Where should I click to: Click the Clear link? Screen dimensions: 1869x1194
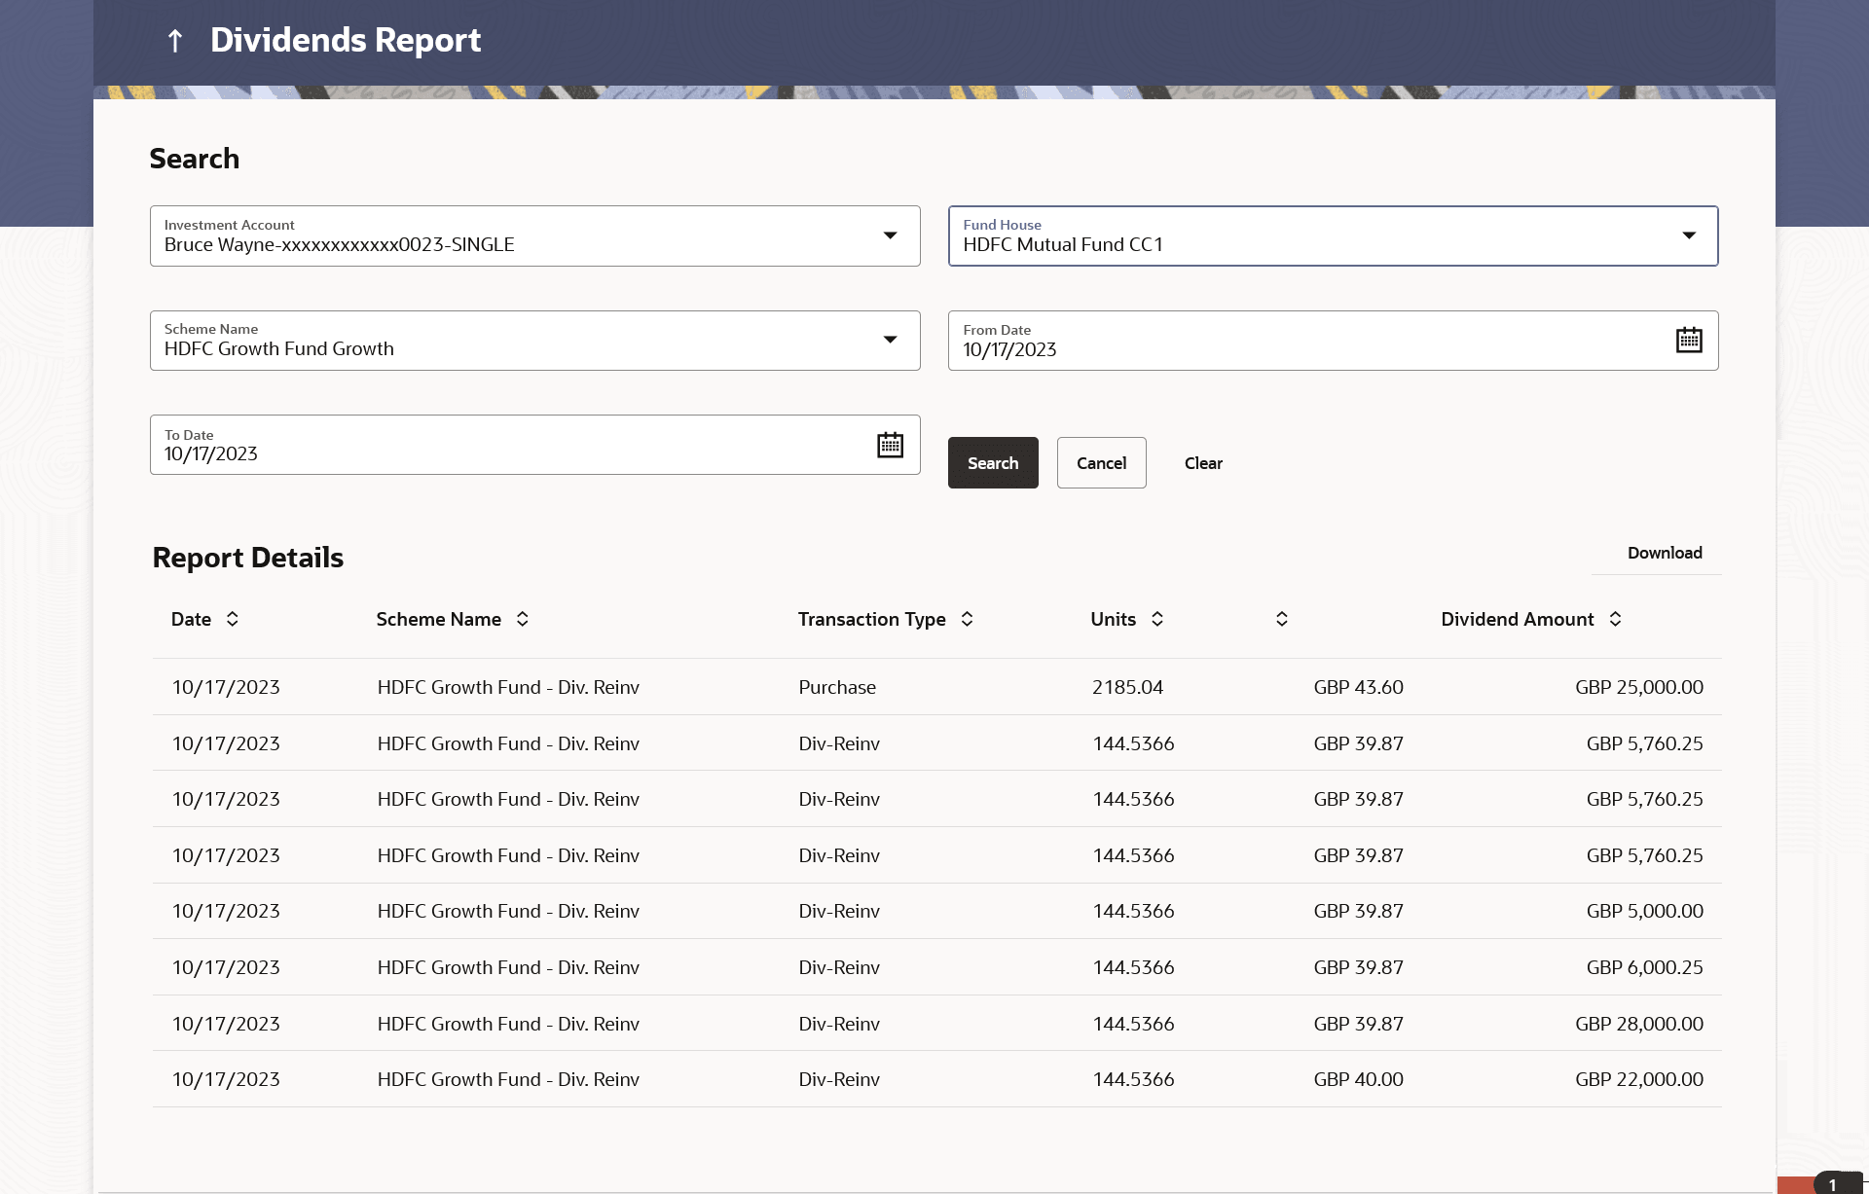tap(1203, 464)
